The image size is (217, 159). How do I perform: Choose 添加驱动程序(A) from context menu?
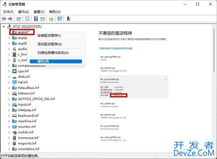point(49,44)
